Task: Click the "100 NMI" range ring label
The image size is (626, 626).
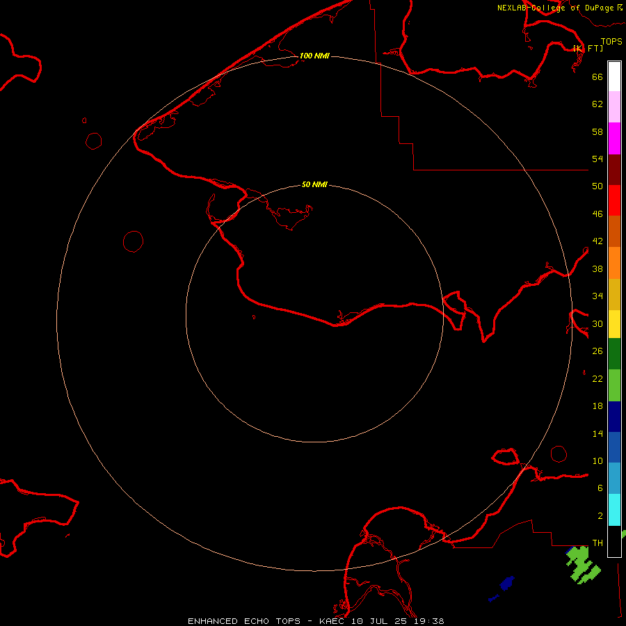Action: [314, 56]
